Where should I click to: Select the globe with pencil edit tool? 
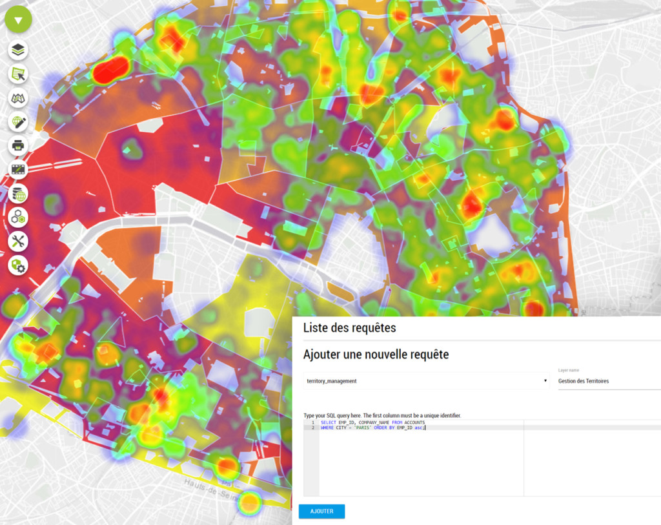pos(18,122)
